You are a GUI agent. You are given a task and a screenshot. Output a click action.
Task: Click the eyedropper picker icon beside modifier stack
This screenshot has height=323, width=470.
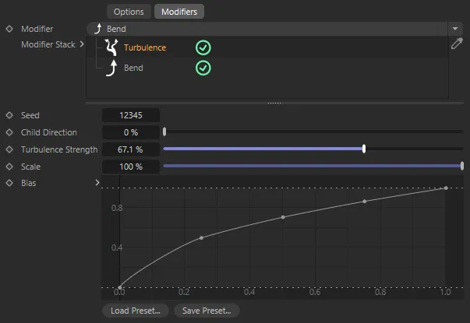(x=457, y=44)
